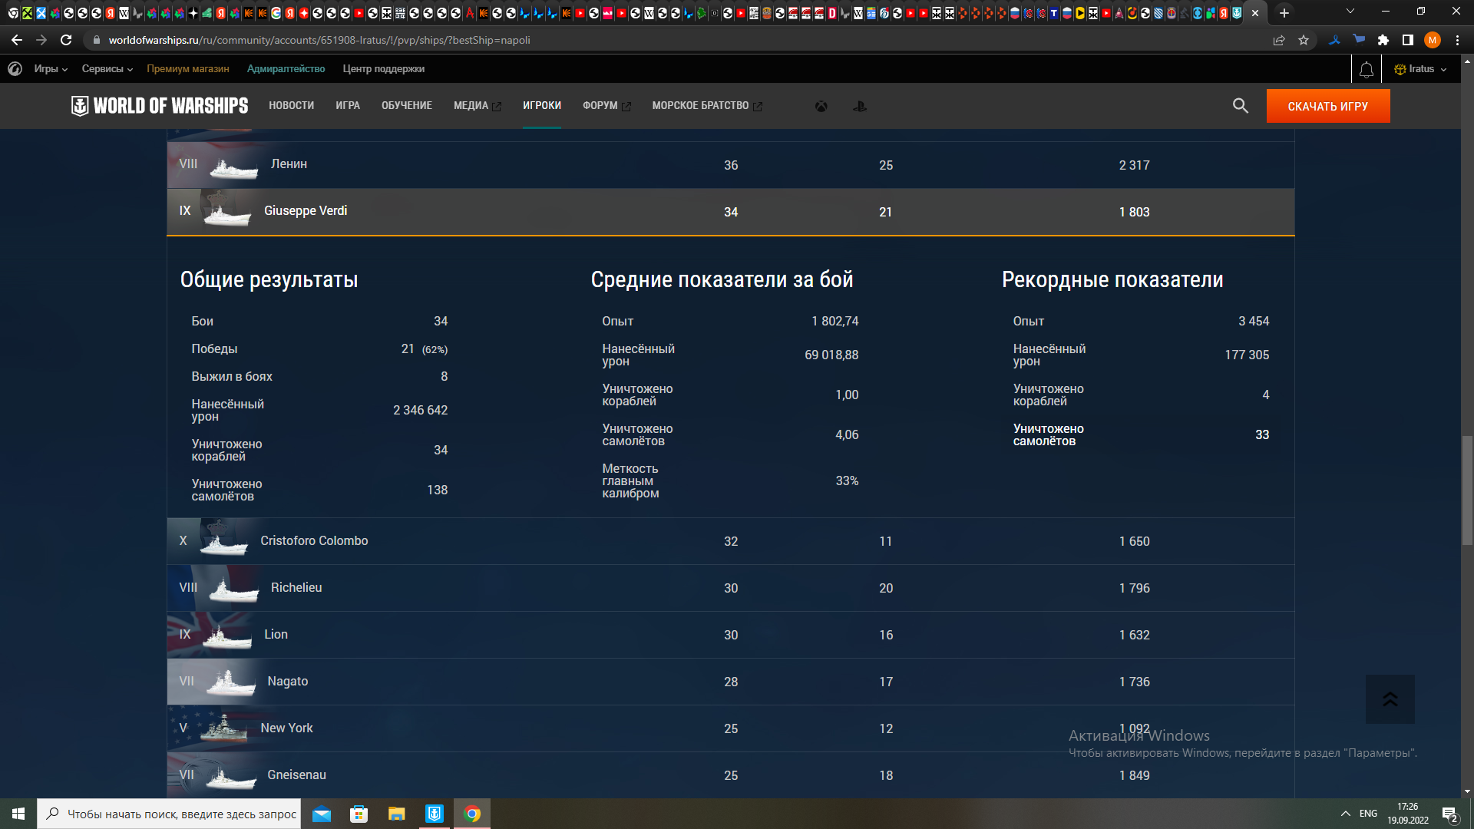This screenshot has width=1474, height=829.
Task: Expand the Iratus account dropdown
Action: tap(1420, 69)
